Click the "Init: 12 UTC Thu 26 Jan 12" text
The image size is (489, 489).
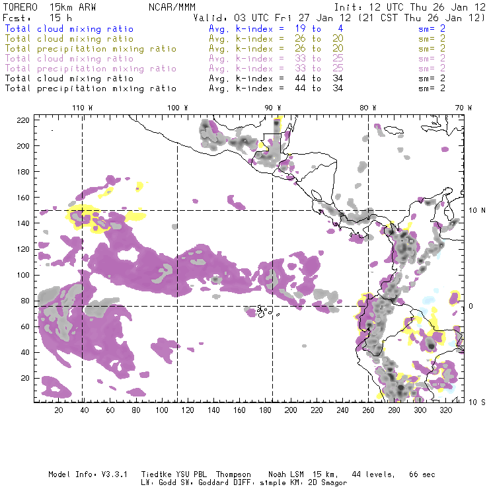(x=410, y=7)
